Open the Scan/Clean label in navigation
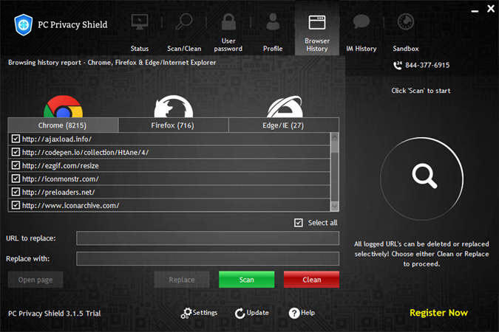The height and width of the screenshot is (332, 499). click(x=184, y=49)
